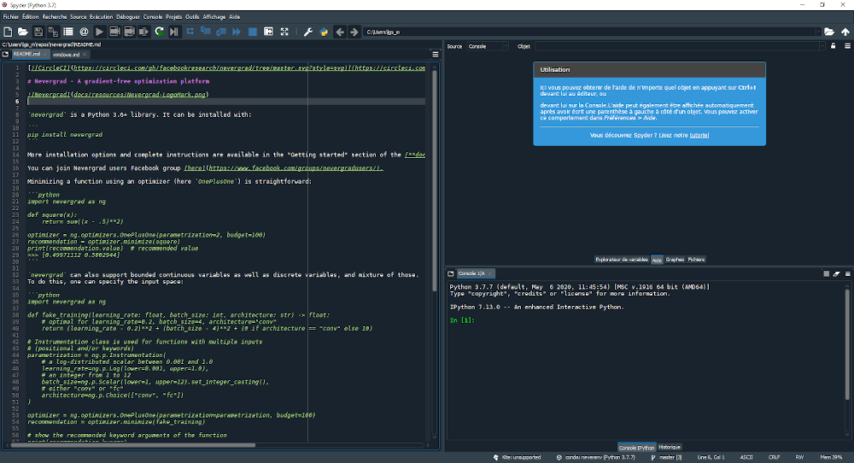Image resolution: width=854 pixels, height=463 pixels.
Task: Create a new file with the toolbar icon
Action: tap(9, 32)
